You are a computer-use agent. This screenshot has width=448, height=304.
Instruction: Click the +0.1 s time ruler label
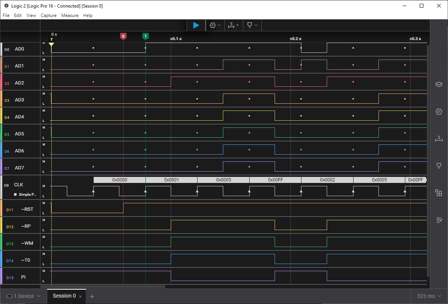[x=176, y=39]
